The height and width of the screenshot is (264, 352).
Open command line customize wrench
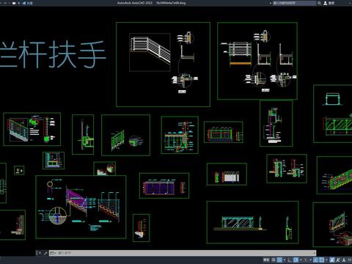(x=45, y=253)
